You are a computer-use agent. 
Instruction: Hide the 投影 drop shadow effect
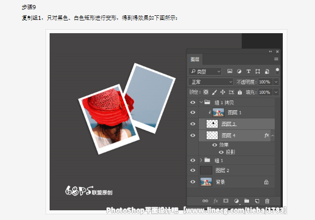point(221,152)
